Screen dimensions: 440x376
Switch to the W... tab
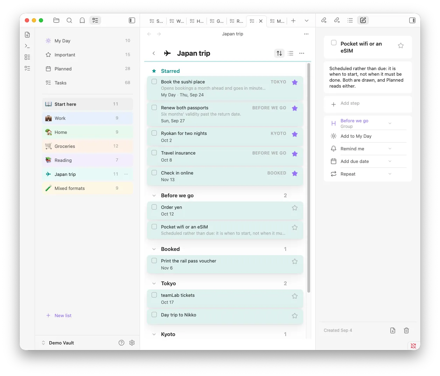[x=177, y=21]
